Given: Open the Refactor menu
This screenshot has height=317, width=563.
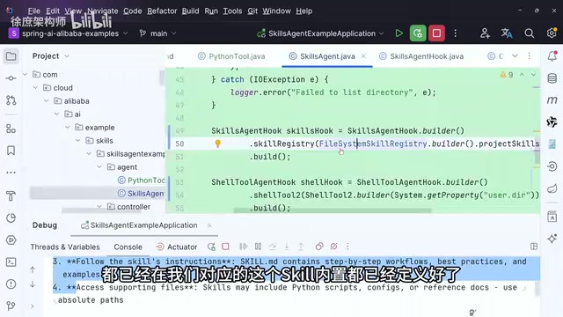Looking at the screenshot, I should 162,11.
